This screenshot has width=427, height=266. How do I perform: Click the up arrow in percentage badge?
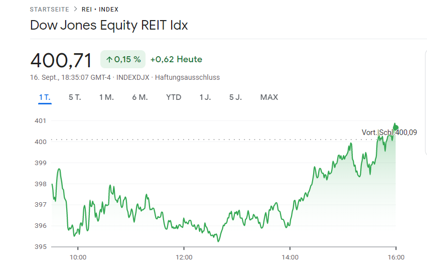pos(109,60)
